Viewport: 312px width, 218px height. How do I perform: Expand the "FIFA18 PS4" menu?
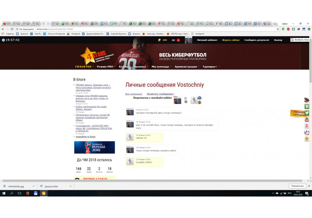(84, 67)
